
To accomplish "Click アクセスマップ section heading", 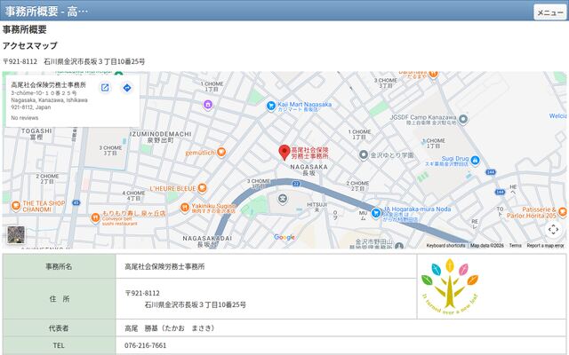I will tap(30, 45).
